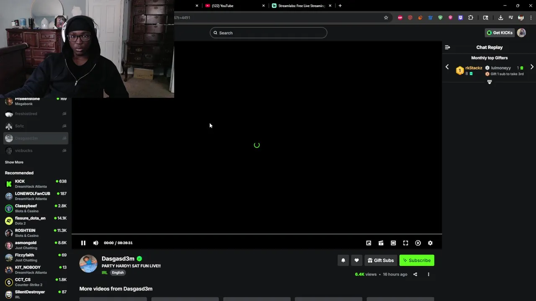This screenshot has width=536, height=301.
Task: Click the English language tag
Action: click(x=118, y=273)
